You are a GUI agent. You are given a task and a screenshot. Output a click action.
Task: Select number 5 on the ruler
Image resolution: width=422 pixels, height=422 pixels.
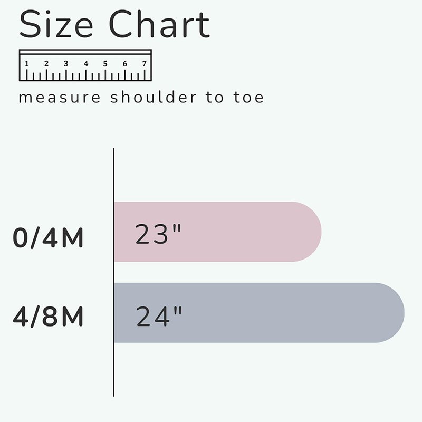coord(105,64)
